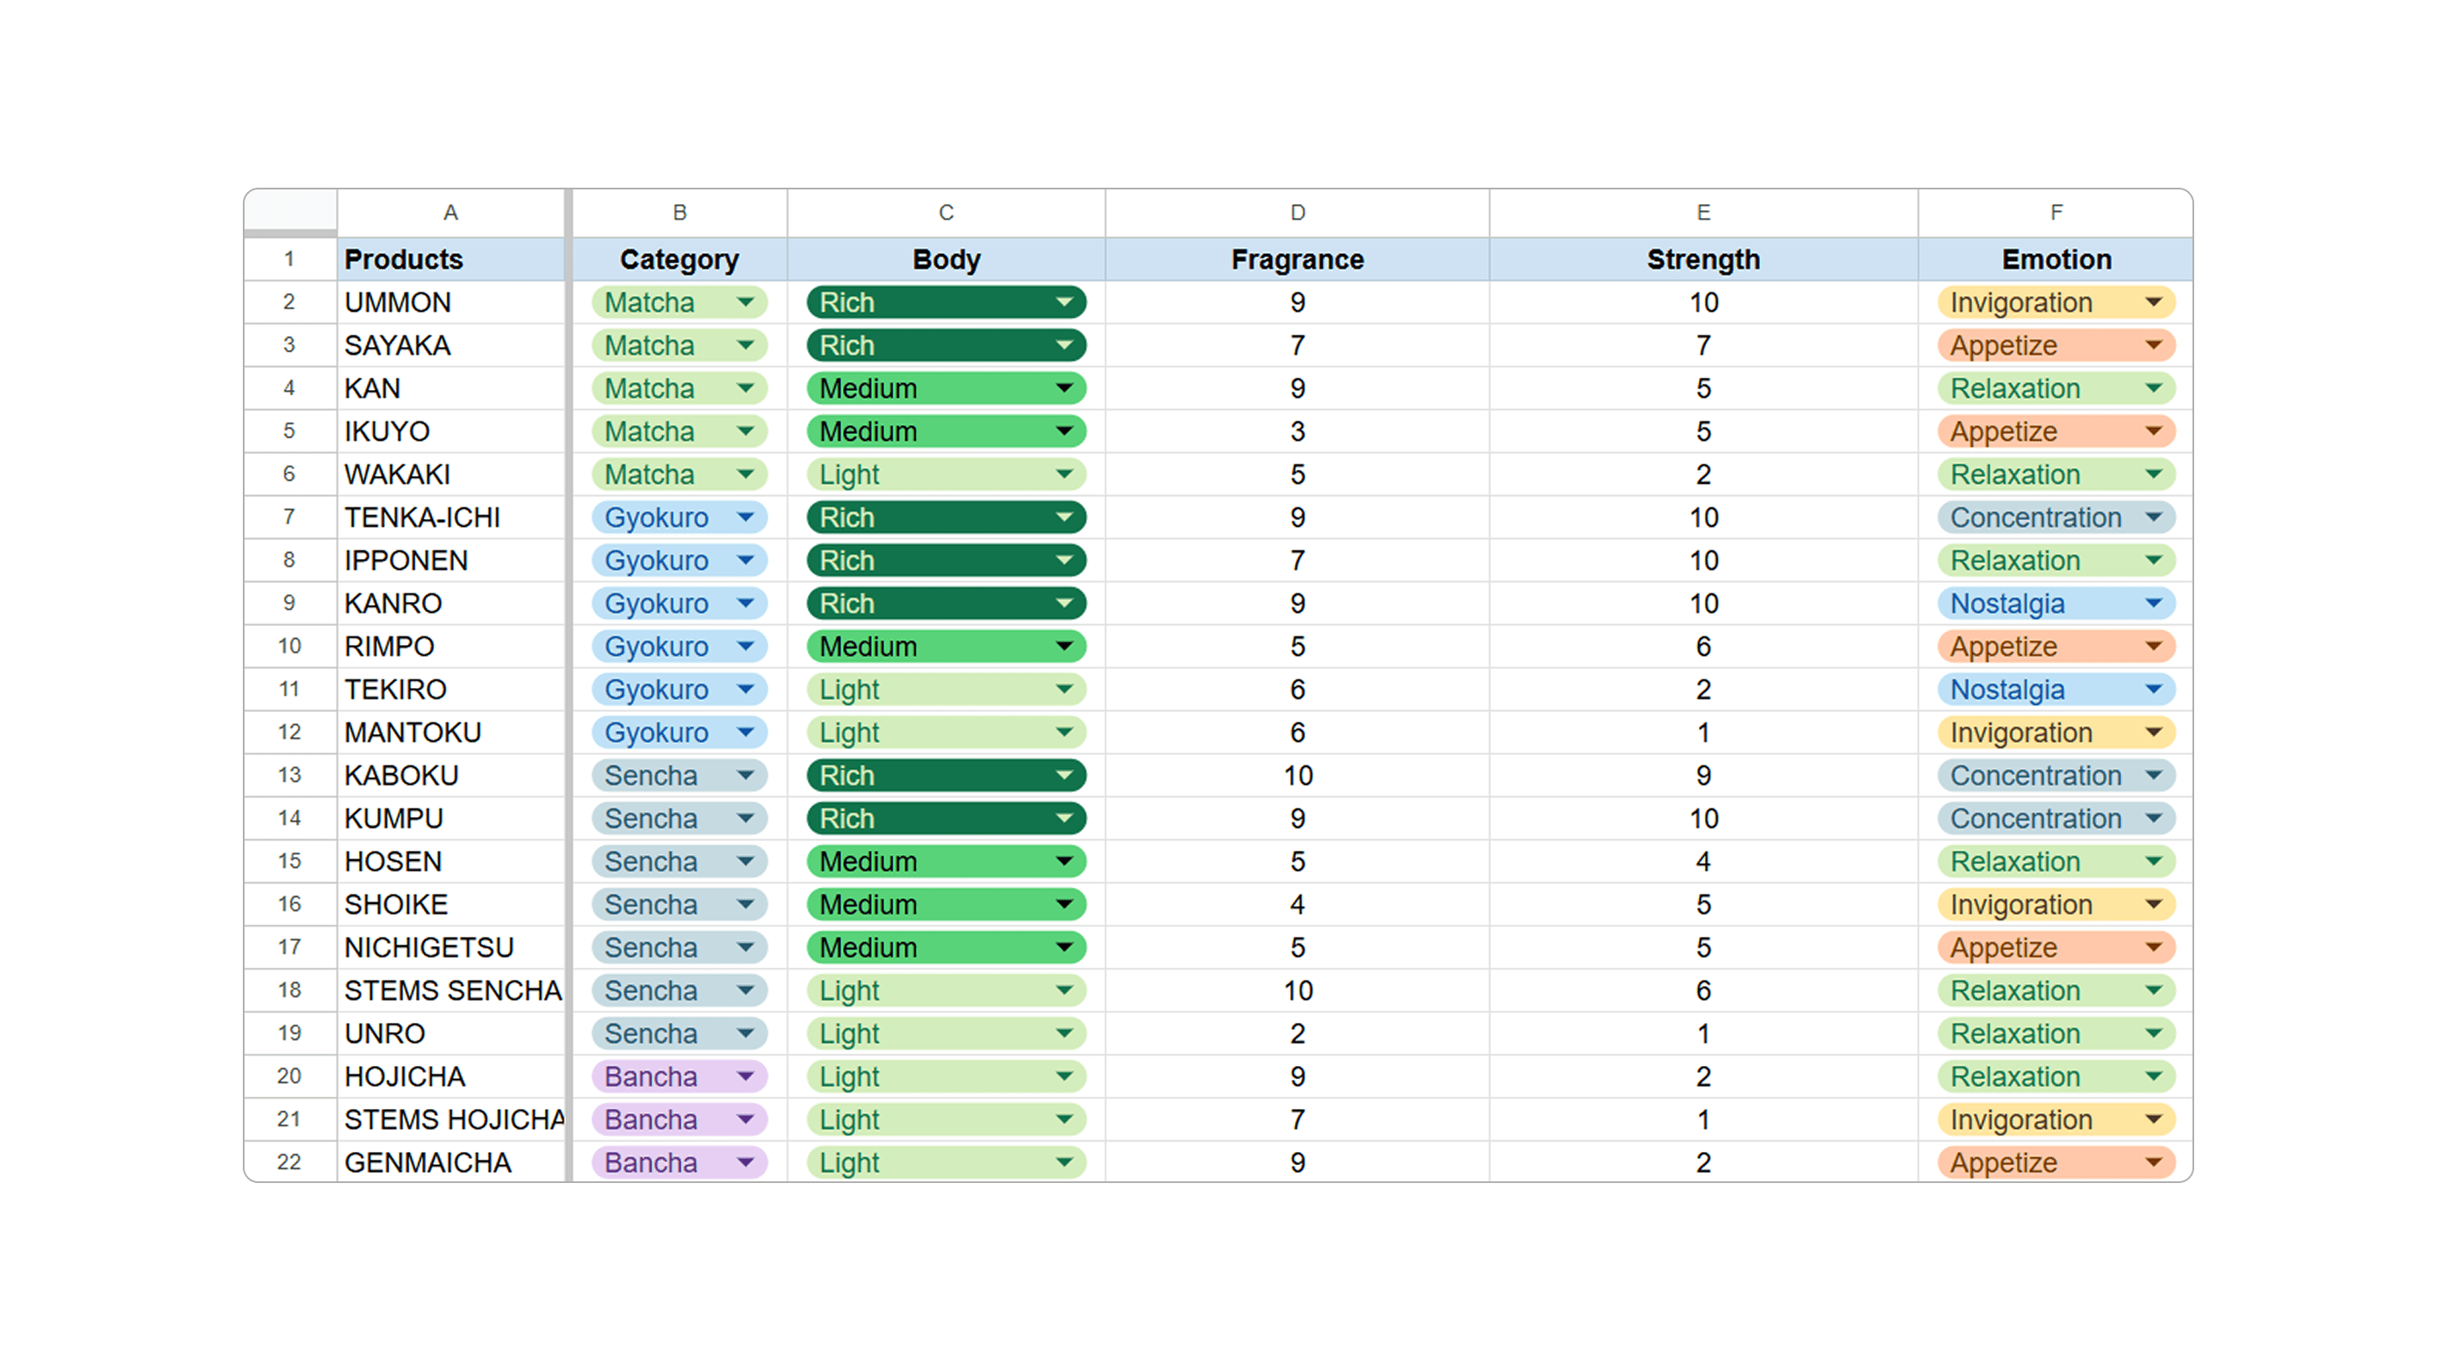Select row 1 number header
2437x1369 pixels.
tap(290, 259)
